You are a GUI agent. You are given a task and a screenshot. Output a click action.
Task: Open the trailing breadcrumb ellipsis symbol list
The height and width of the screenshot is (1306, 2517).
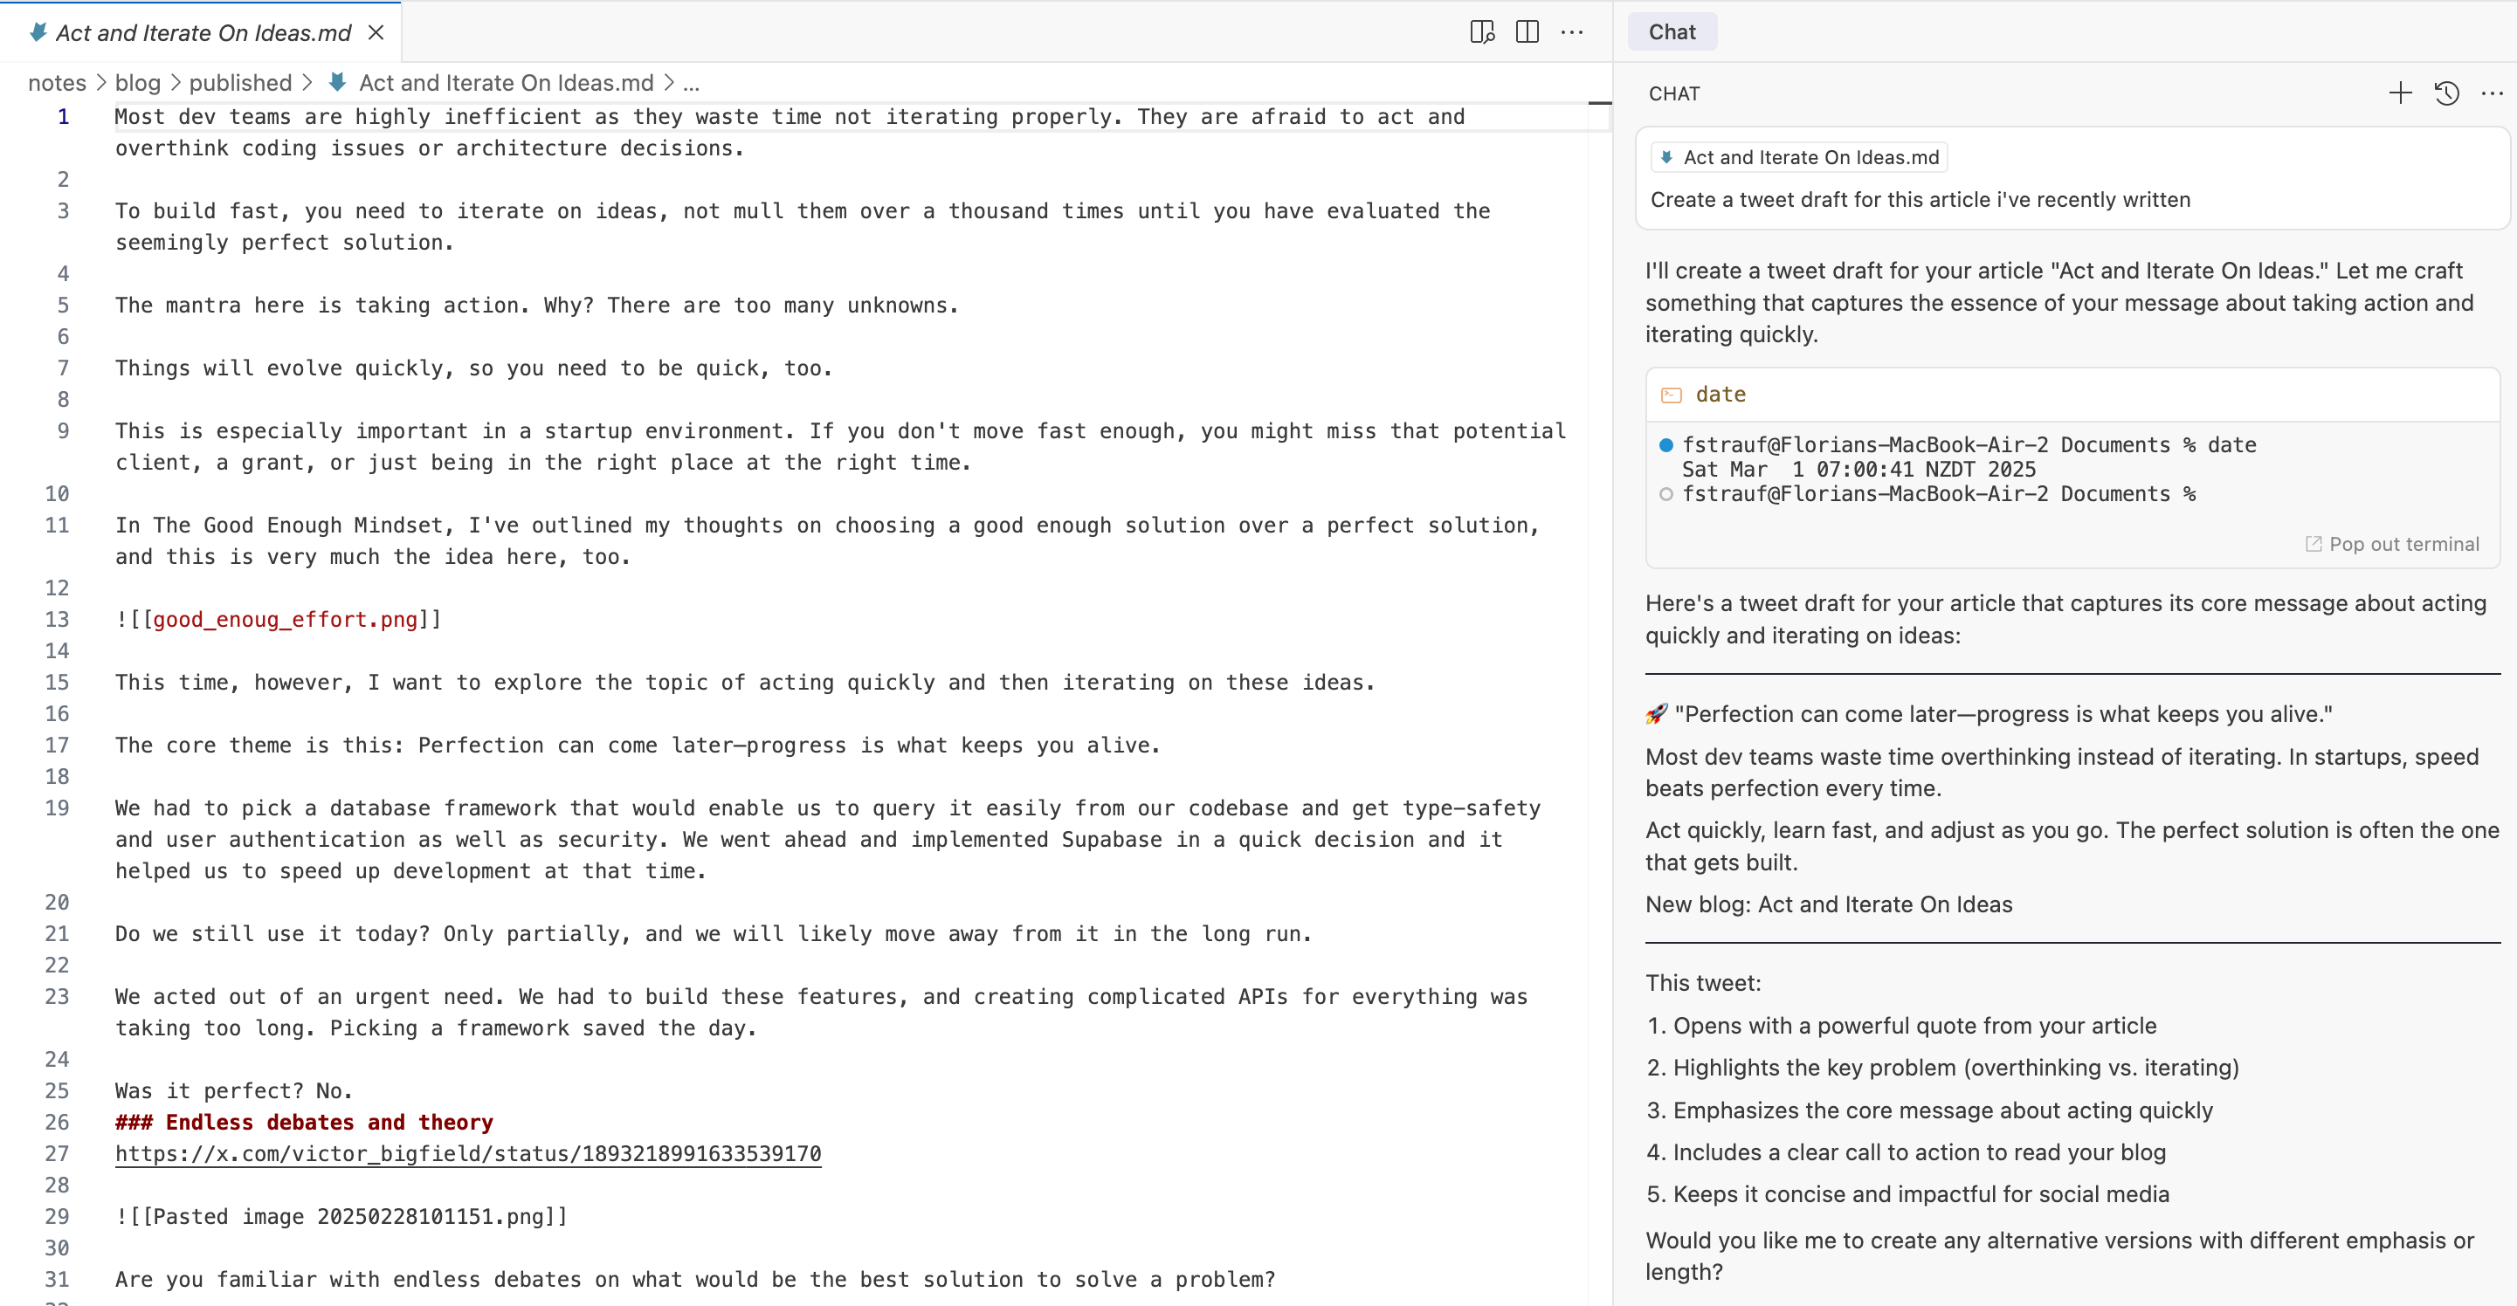[x=691, y=83]
